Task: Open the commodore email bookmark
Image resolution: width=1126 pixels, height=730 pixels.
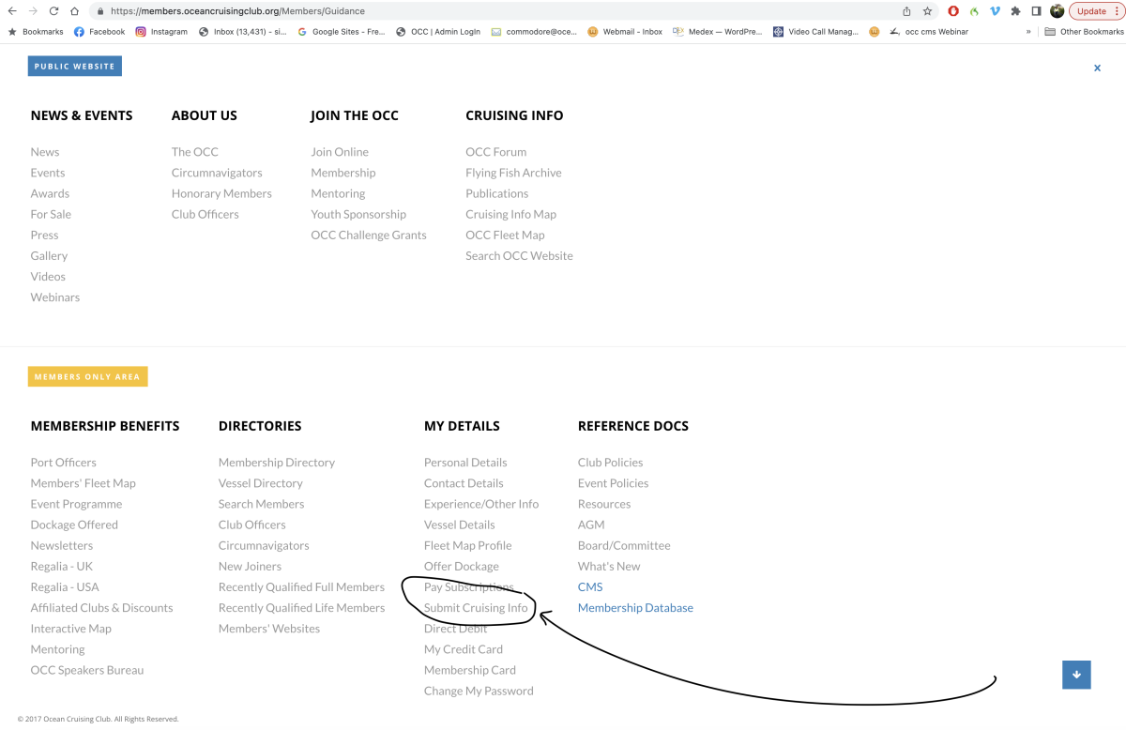Action: coord(535,31)
